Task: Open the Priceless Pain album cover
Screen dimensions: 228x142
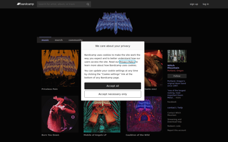Action: (60, 68)
